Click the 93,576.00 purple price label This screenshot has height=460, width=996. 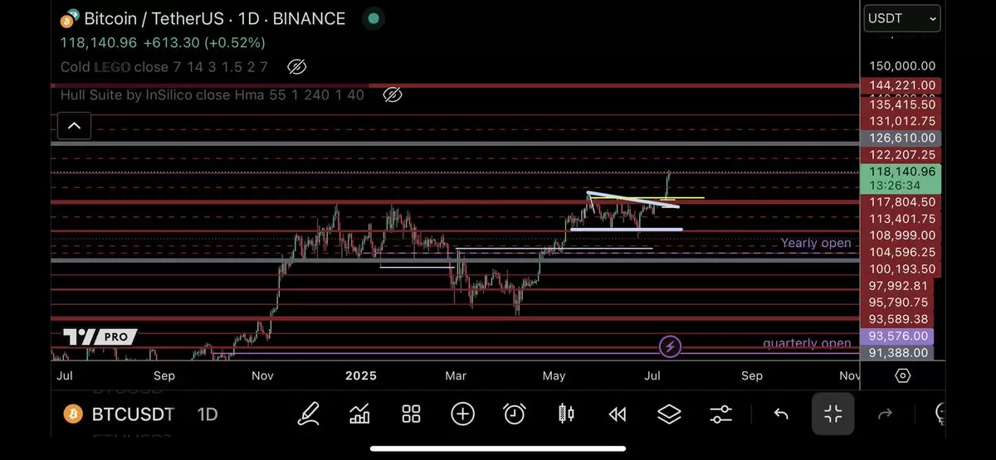pyautogui.click(x=897, y=337)
